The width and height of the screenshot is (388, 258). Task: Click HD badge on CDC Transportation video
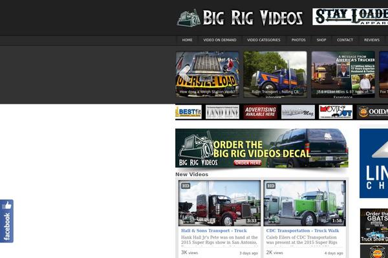[x=271, y=186]
